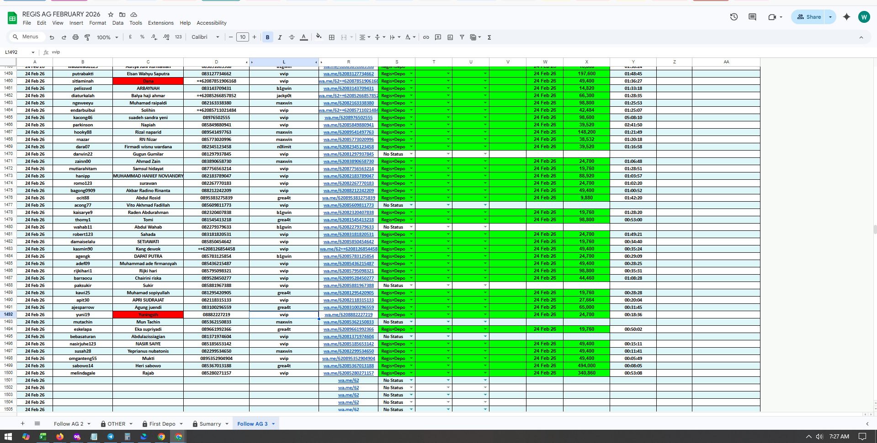Switch to Sumarry sheet
Screen dimensions: 877x443
pyautogui.click(x=210, y=424)
